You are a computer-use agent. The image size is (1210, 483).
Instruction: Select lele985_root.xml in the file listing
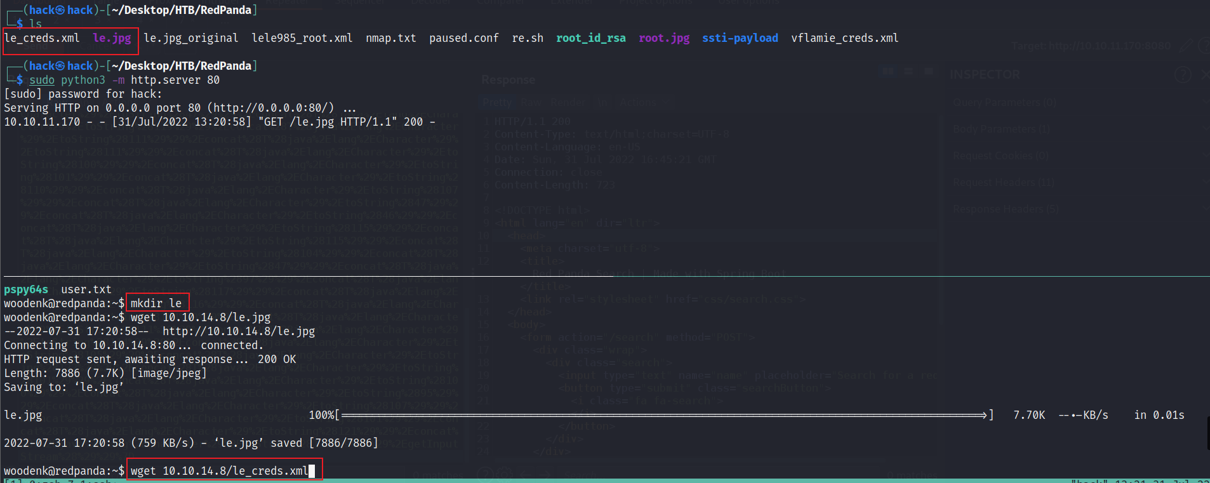[x=302, y=38]
